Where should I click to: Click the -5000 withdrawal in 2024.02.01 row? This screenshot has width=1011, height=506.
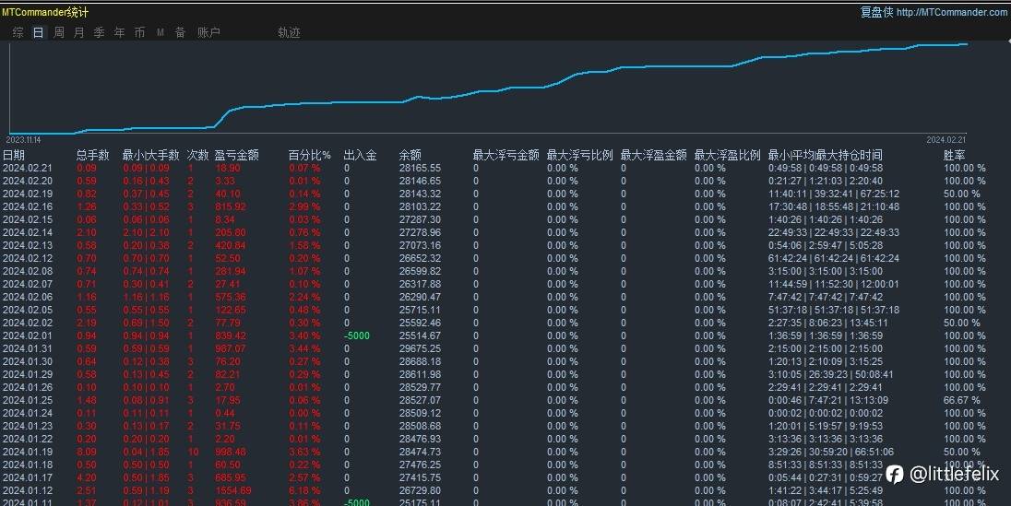click(x=357, y=335)
